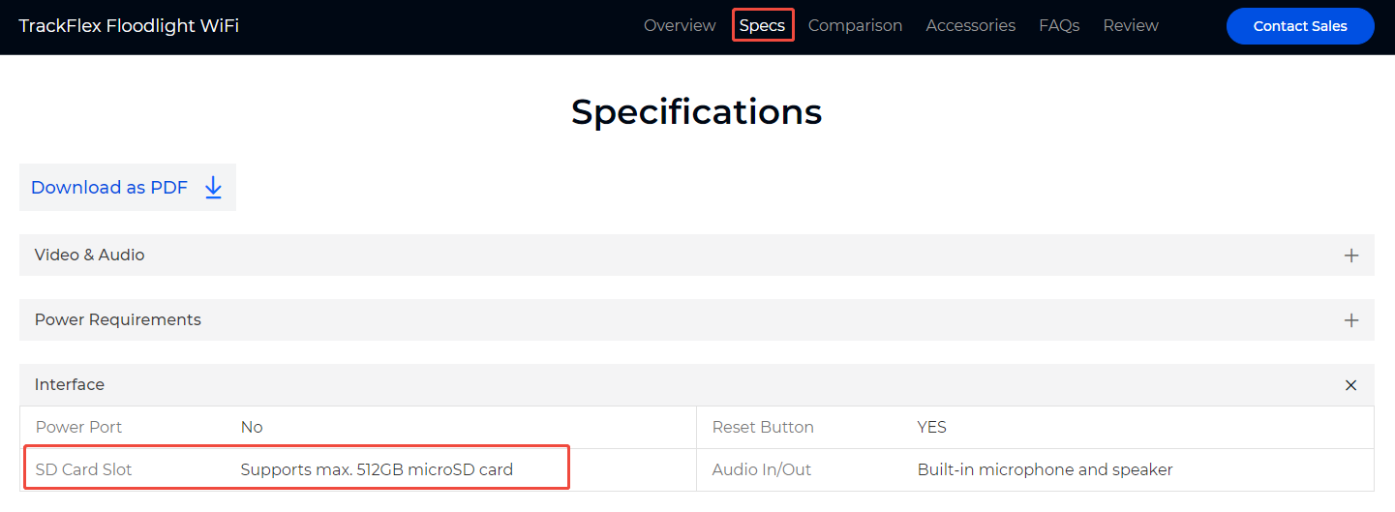Viewport: 1395px width, 512px height.
Task: Open the Overview tab
Action: [680, 26]
